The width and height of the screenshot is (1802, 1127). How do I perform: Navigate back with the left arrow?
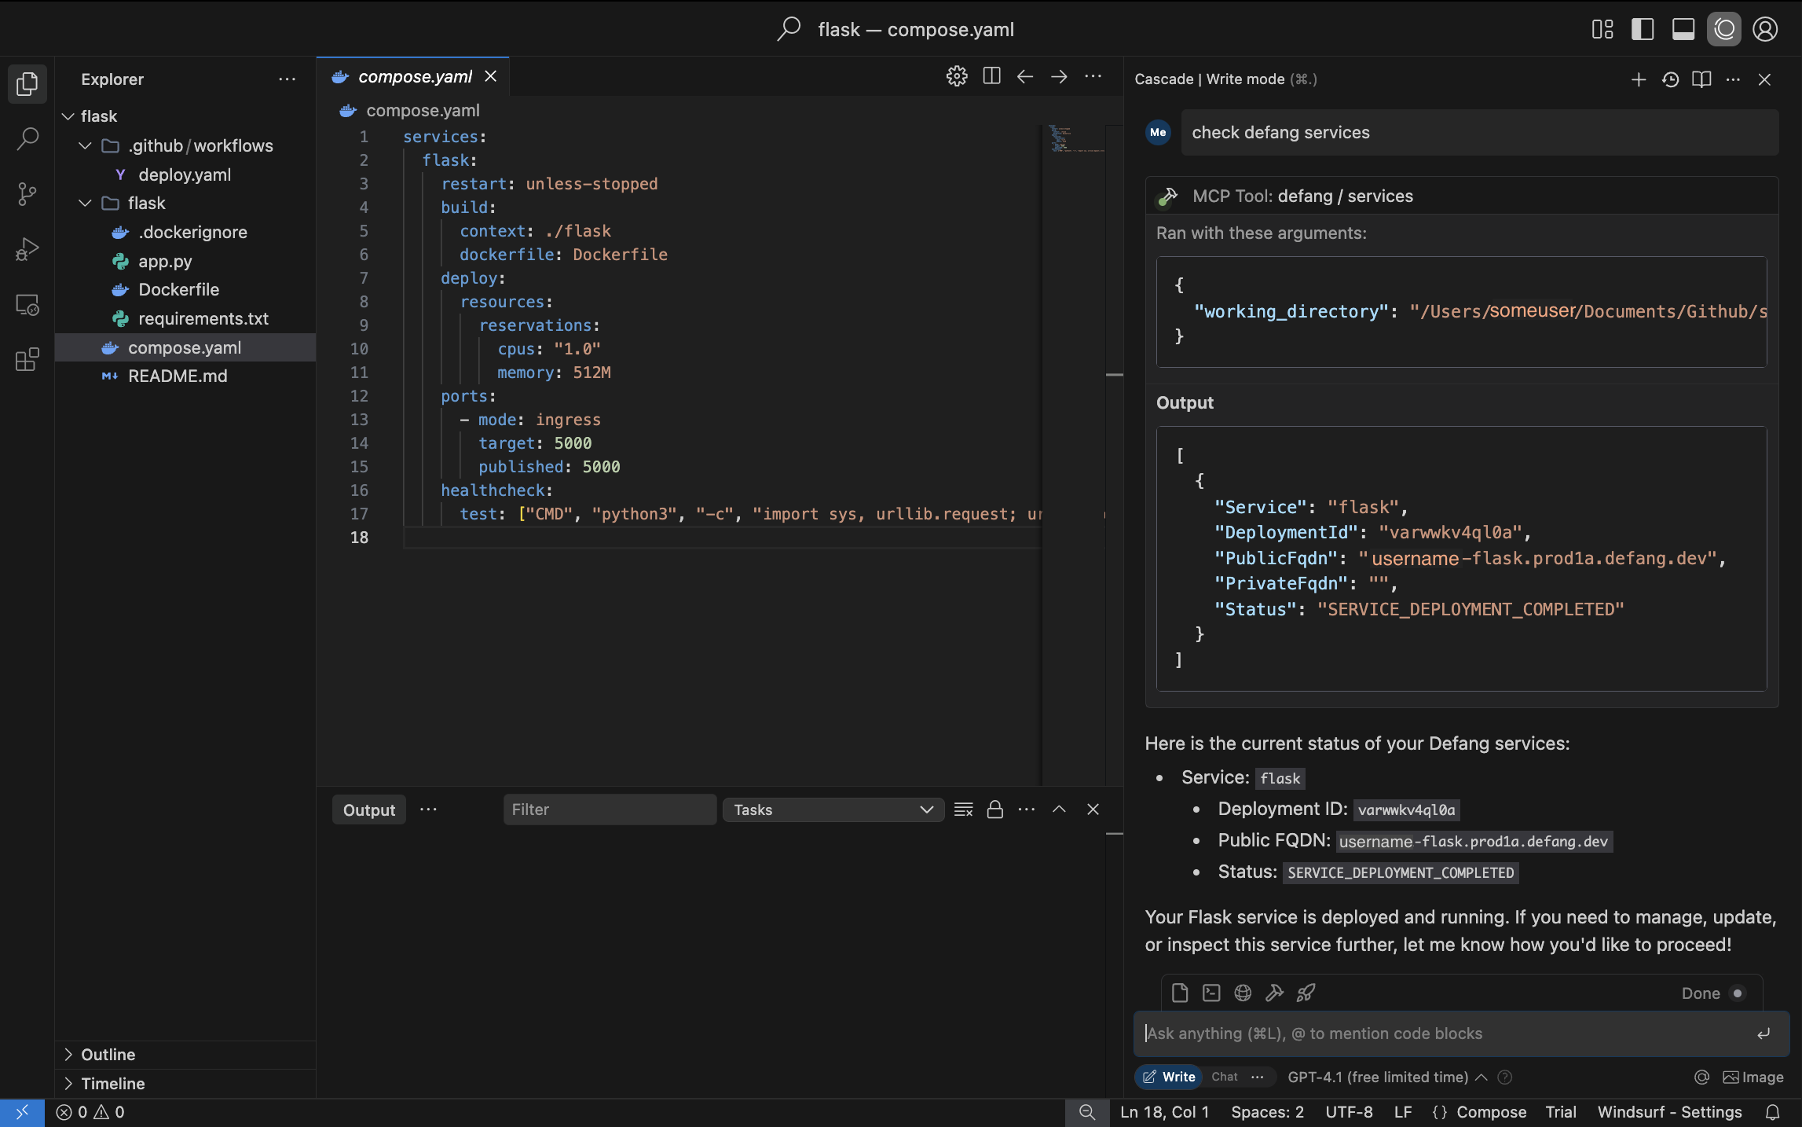[1025, 76]
